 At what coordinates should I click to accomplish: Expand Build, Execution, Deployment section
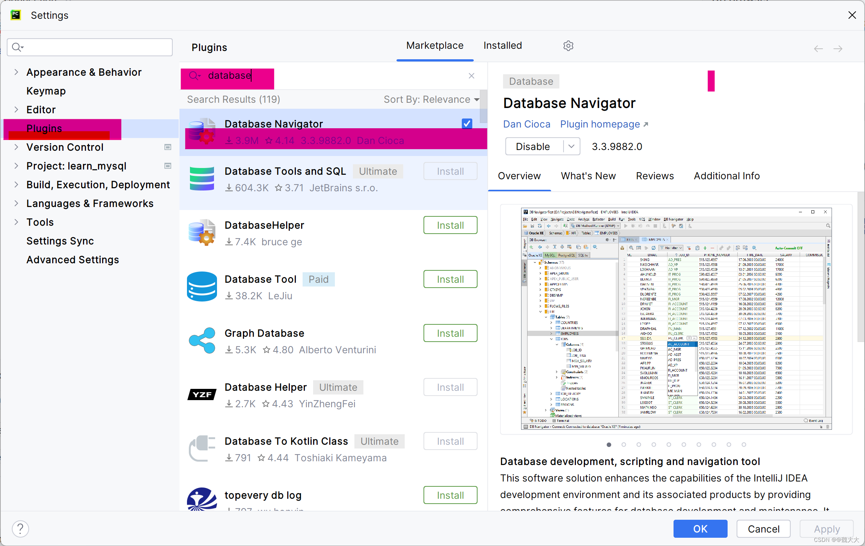16,184
